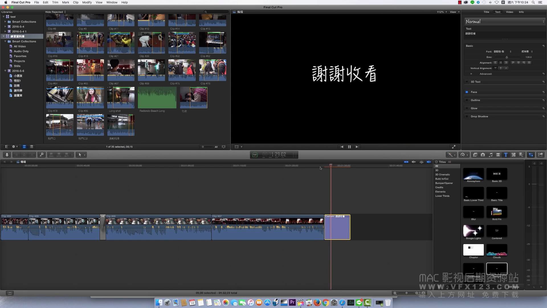Open the Retime speed menu

click(x=464, y=155)
